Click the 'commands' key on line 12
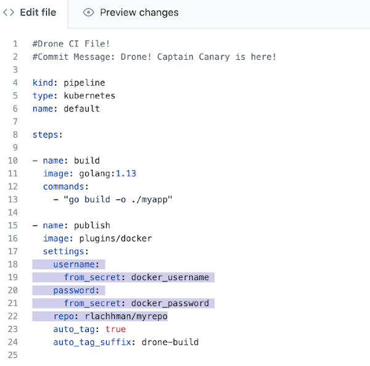The image size is (370, 366). 64,186
